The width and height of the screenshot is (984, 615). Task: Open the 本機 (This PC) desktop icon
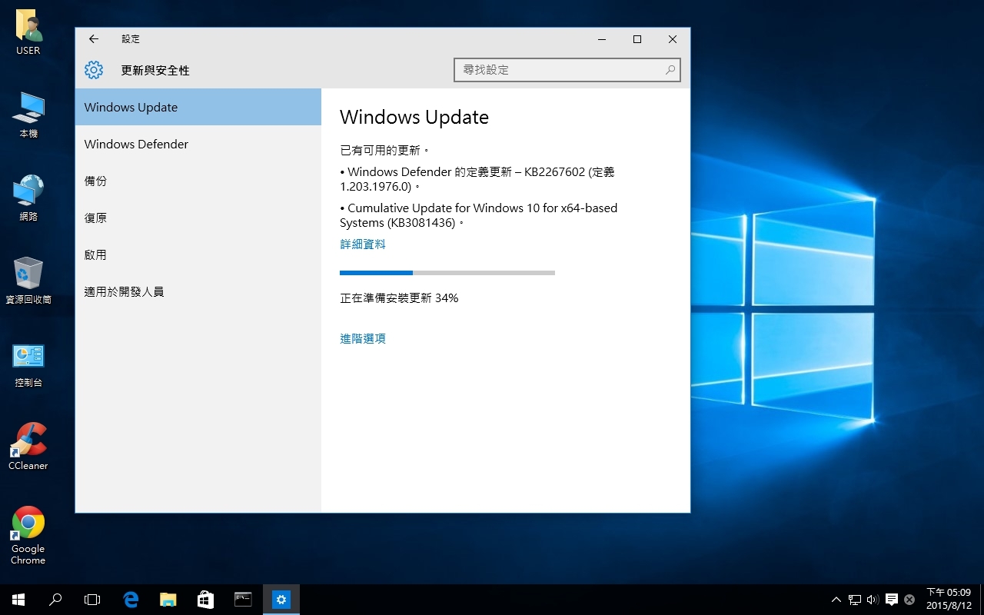pyautogui.click(x=28, y=115)
